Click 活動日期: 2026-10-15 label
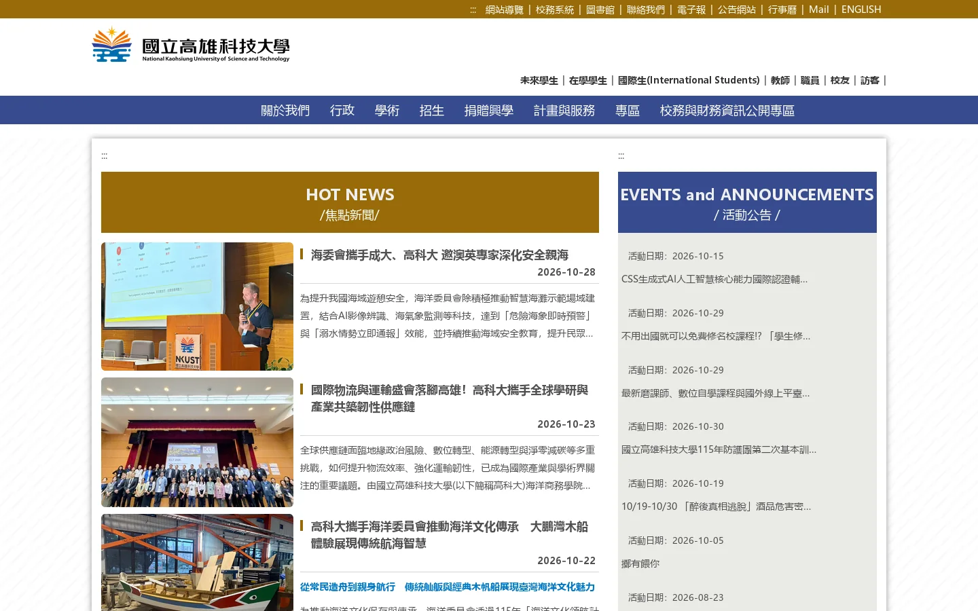 [676, 256]
